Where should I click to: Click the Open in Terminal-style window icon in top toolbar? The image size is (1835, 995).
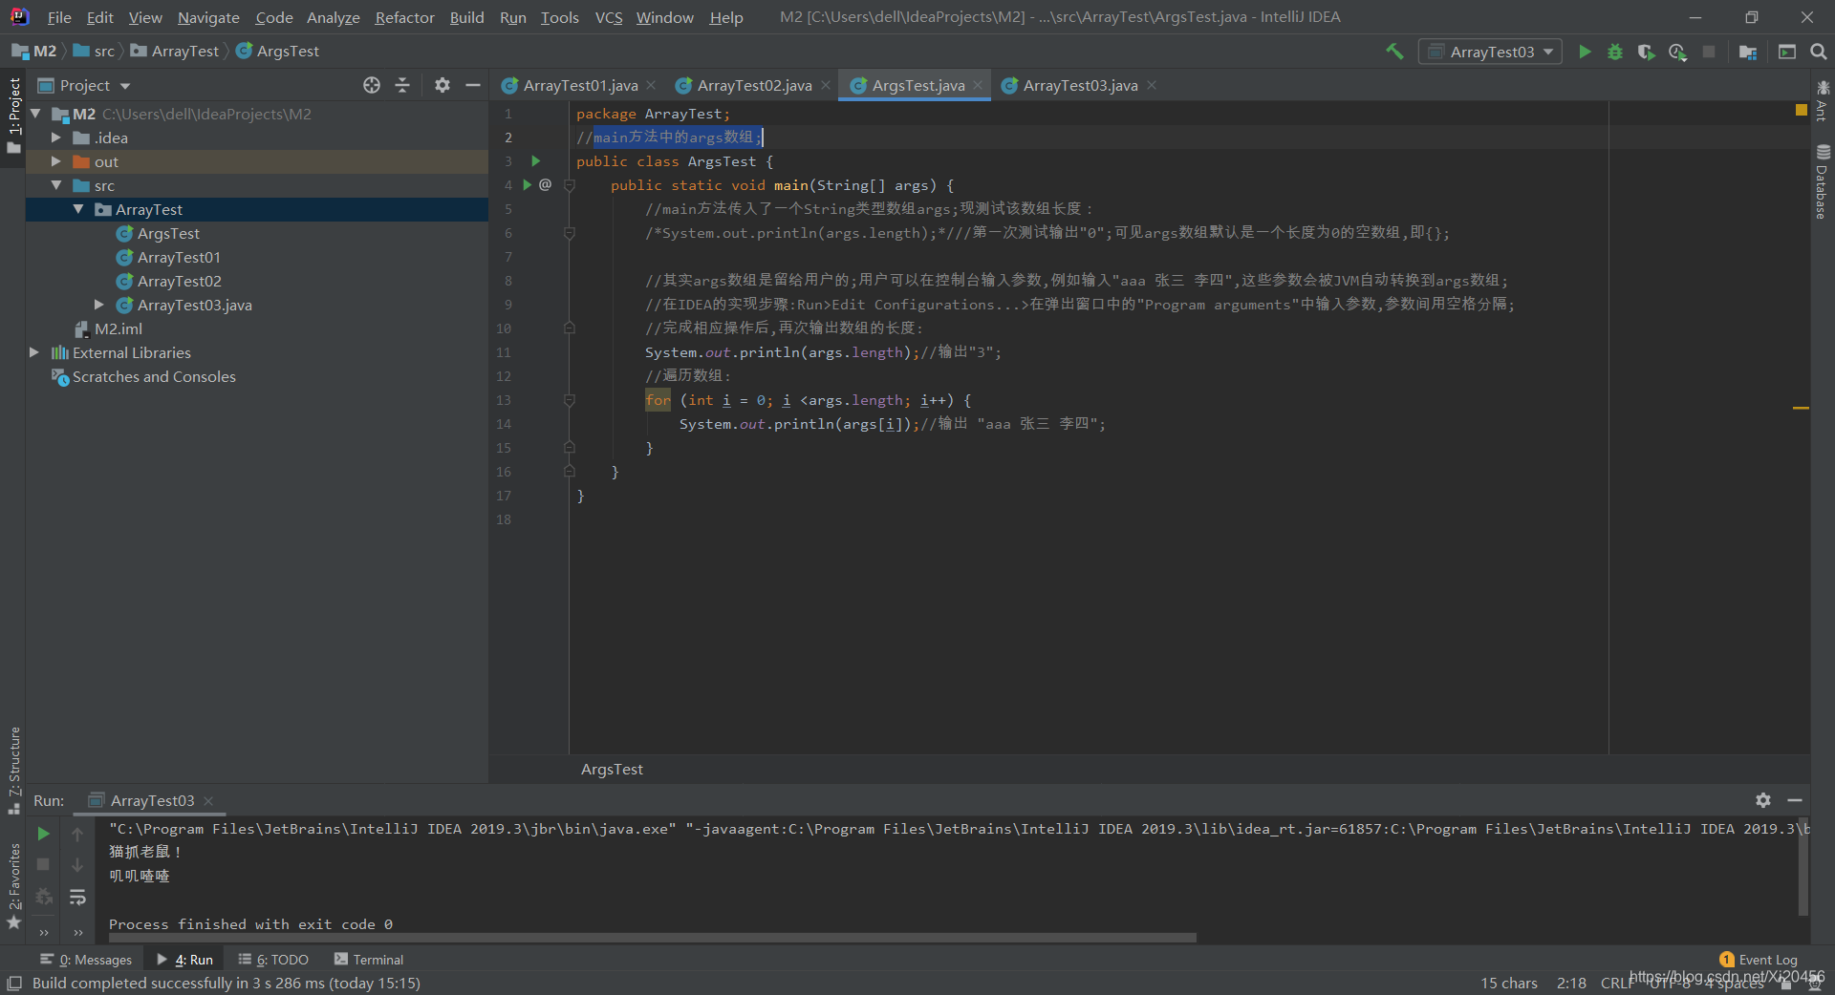tap(1787, 52)
